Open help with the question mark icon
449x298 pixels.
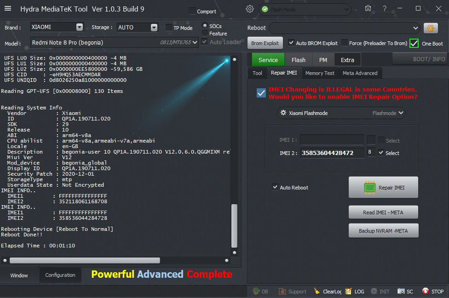pos(385,9)
